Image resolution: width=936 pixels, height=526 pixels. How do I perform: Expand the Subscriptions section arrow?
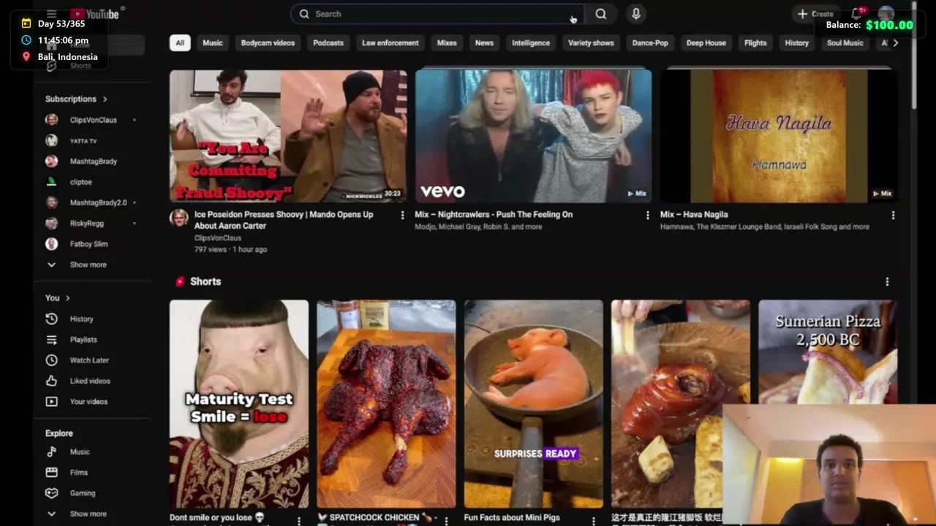point(105,99)
